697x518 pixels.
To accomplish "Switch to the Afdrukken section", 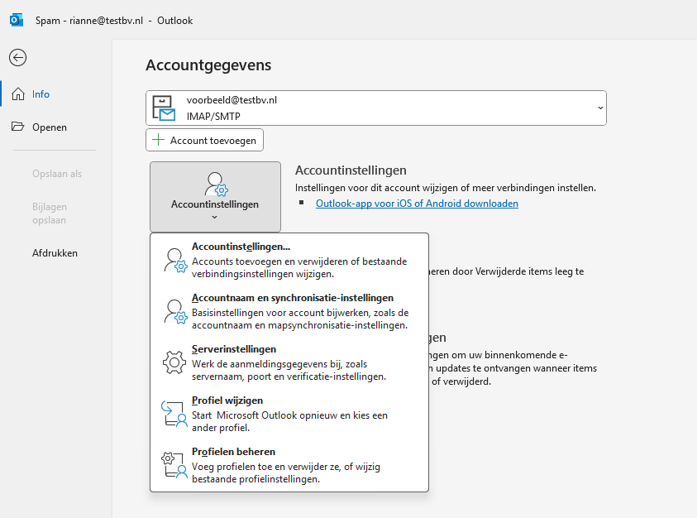I will pyautogui.click(x=55, y=252).
